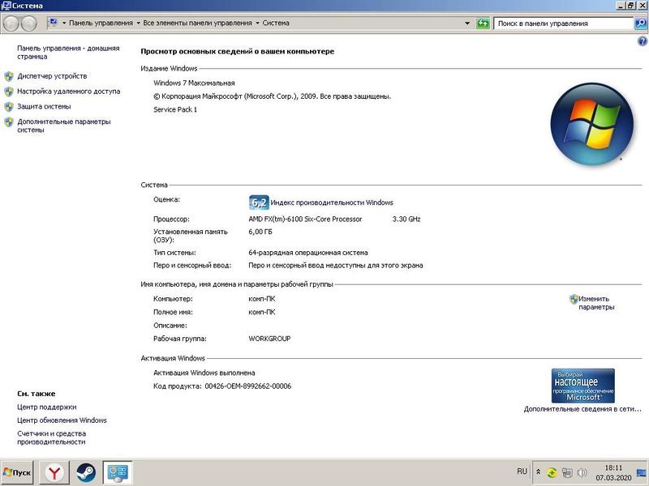The image size is (649, 486).
Task: Click the 6,2 performance score badge
Action: pyautogui.click(x=259, y=202)
